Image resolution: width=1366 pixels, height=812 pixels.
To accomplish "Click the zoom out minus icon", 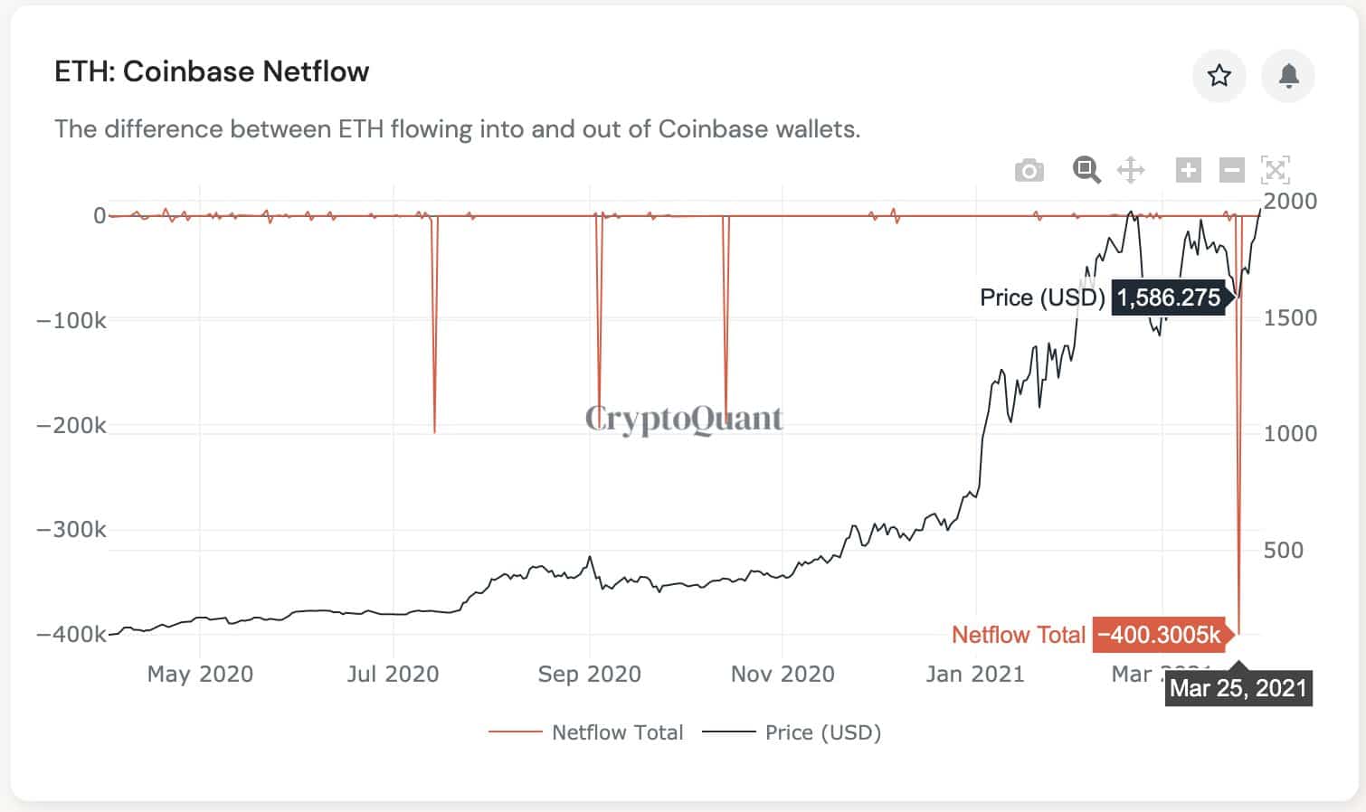I will coord(1231,169).
